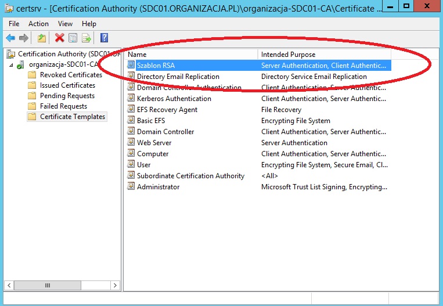
Task: Click the Administrator template icon
Action: pyautogui.click(x=131, y=186)
